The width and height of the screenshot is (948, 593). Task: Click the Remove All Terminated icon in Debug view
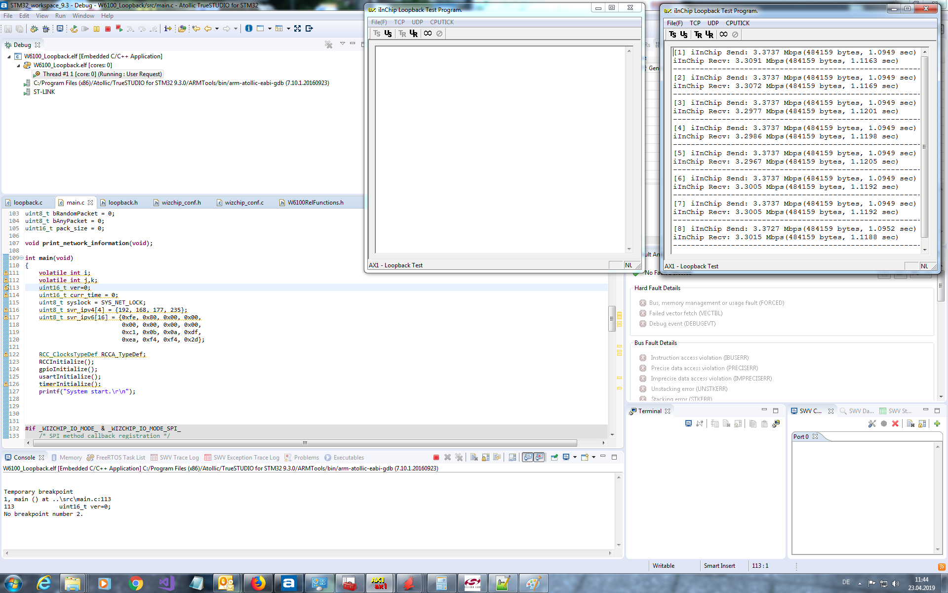pos(328,44)
